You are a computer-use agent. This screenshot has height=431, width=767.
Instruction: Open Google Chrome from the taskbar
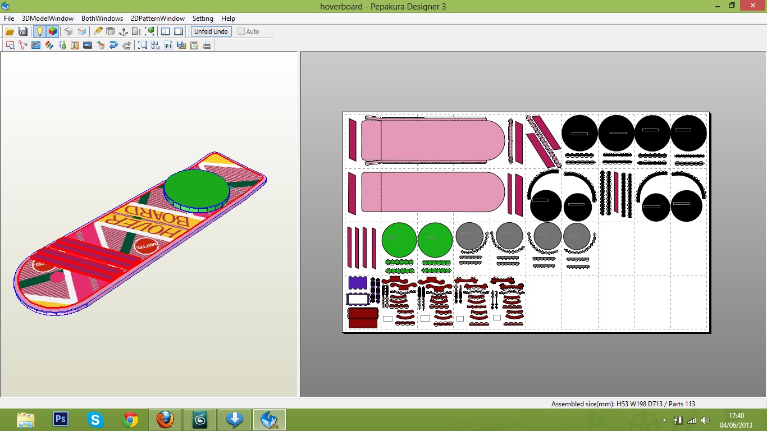(130, 420)
